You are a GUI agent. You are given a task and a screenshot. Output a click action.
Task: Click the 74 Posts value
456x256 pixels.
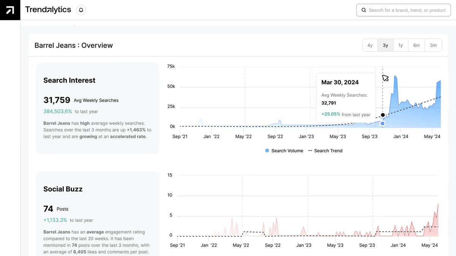pyautogui.click(x=48, y=209)
